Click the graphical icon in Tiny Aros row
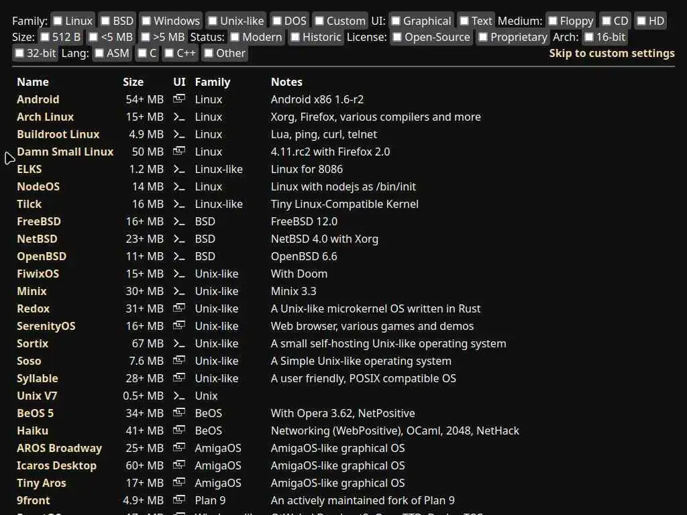 178,483
